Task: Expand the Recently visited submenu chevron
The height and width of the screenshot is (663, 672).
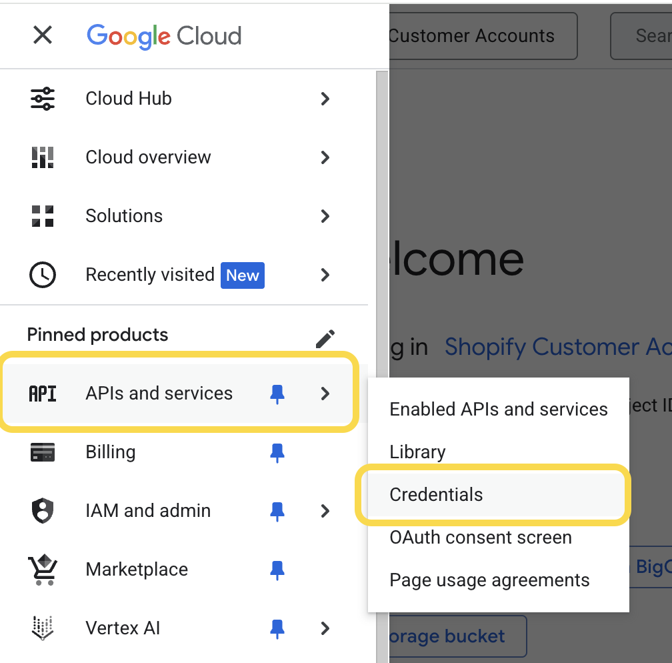Action: (325, 274)
